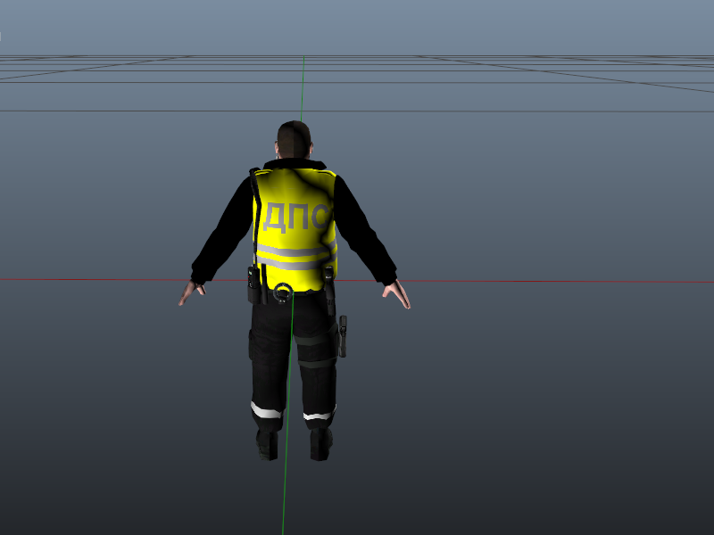Select the belt pouch on the right hip
The width and height of the screenshot is (714, 535).
point(329,287)
